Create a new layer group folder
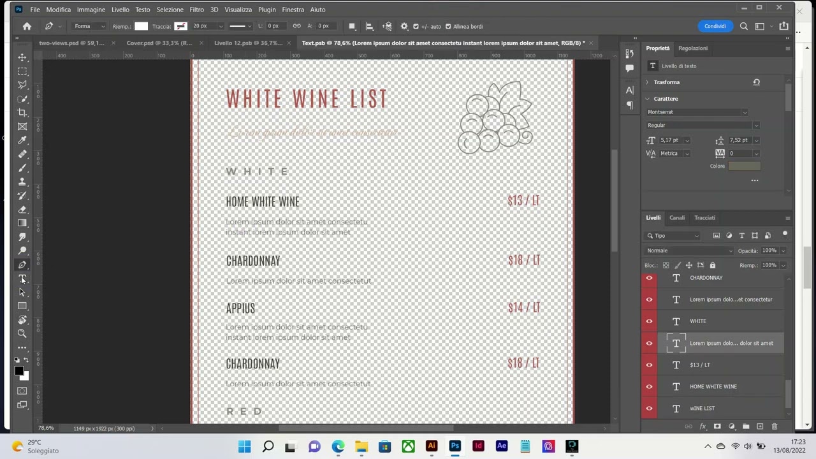 click(746, 426)
